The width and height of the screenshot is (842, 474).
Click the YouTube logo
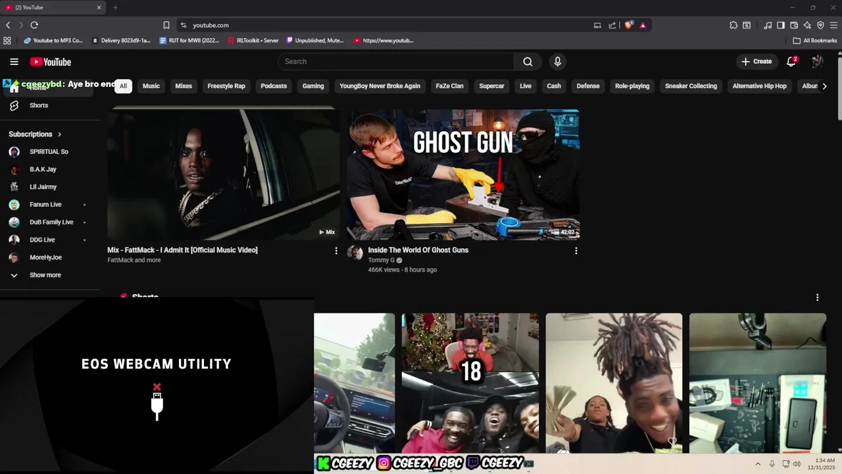[50, 62]
